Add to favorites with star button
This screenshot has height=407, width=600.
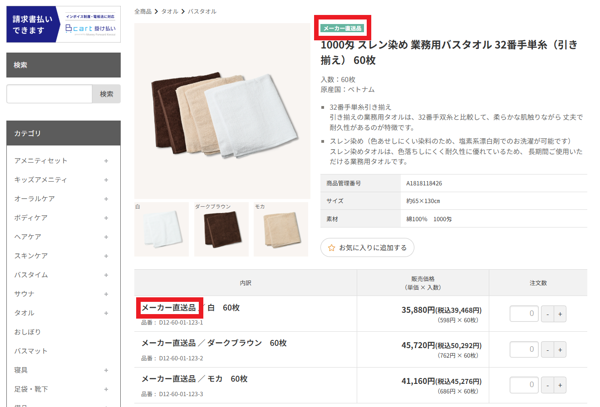click(x=367, y=247)
